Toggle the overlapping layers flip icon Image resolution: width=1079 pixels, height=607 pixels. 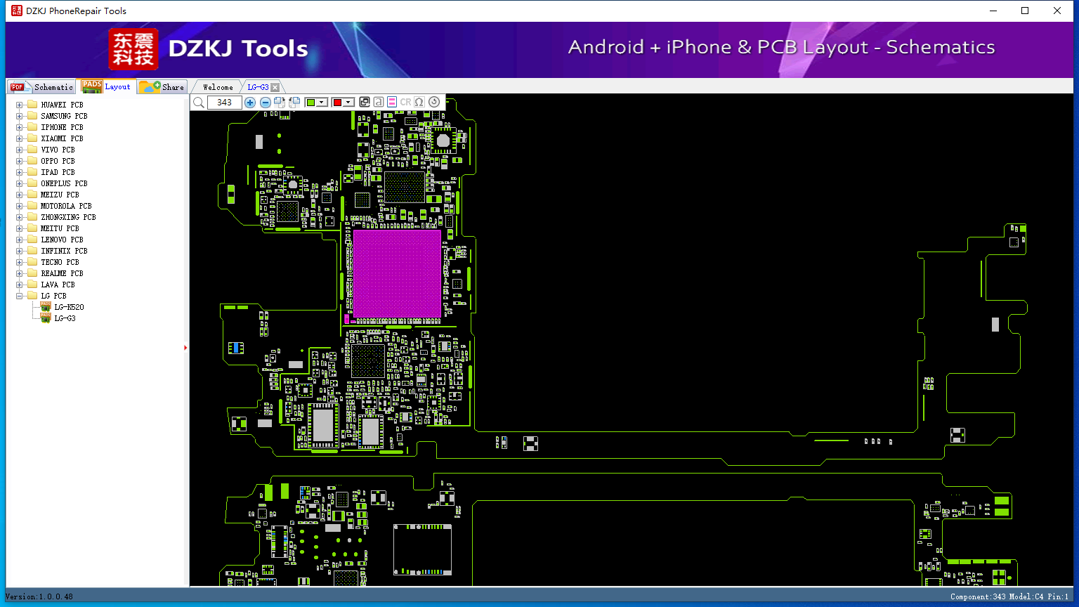click(x=365, y=103)
